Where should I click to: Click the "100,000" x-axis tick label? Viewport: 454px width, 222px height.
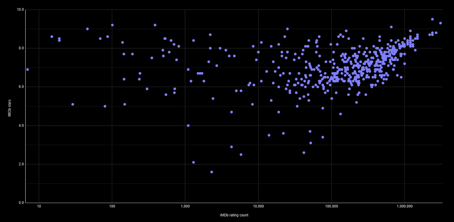[331, 207]
